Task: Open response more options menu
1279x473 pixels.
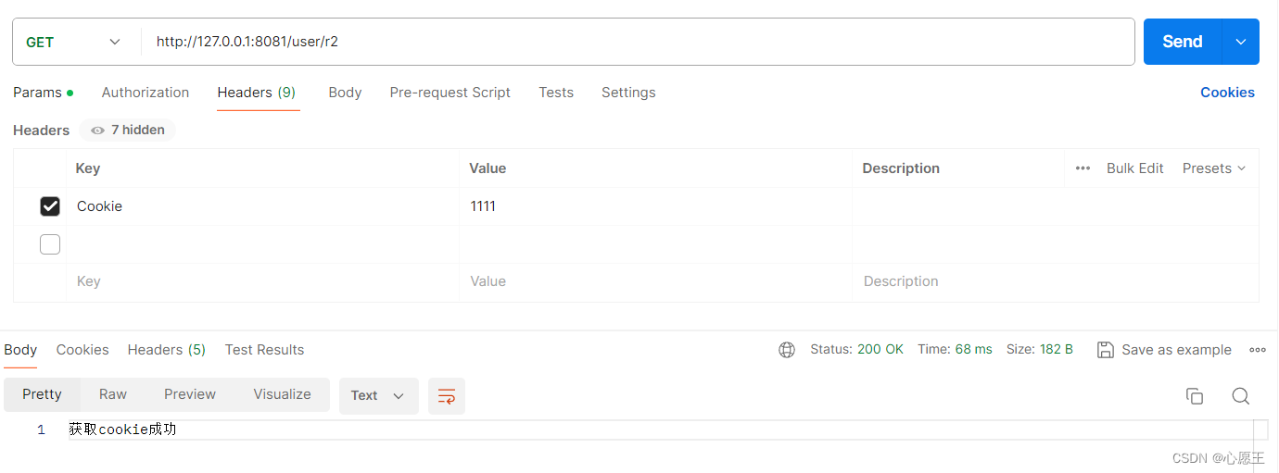Action: point(1258,350)
